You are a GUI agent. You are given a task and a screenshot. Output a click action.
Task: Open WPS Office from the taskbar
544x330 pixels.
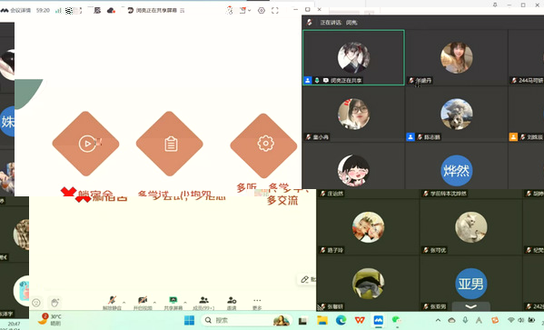click(x=360, y=320)
